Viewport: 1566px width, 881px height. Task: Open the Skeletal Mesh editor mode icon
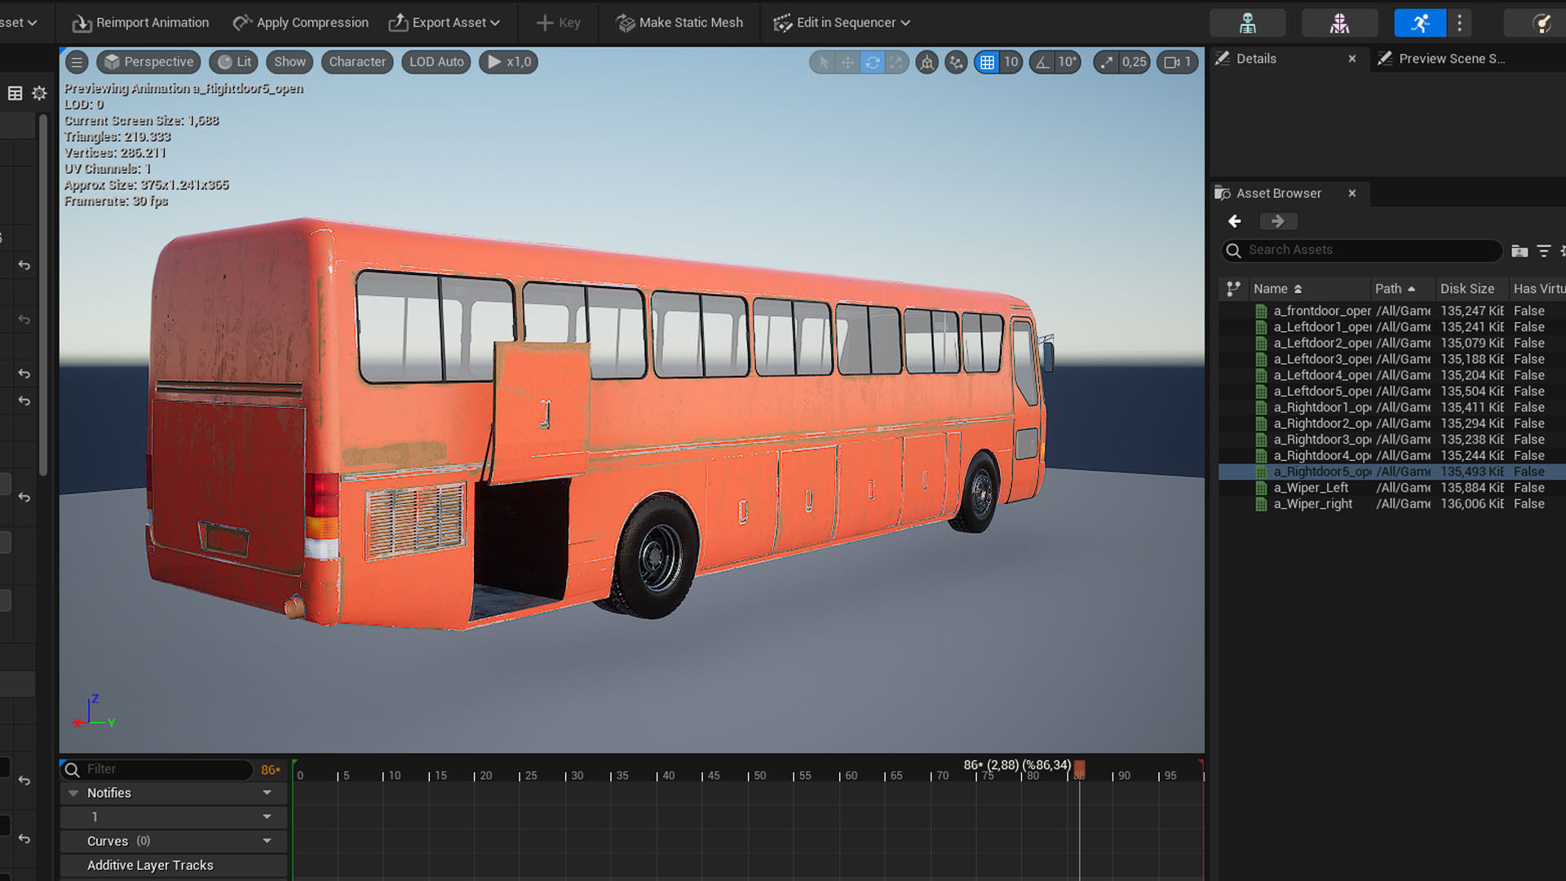(1339, 23)
